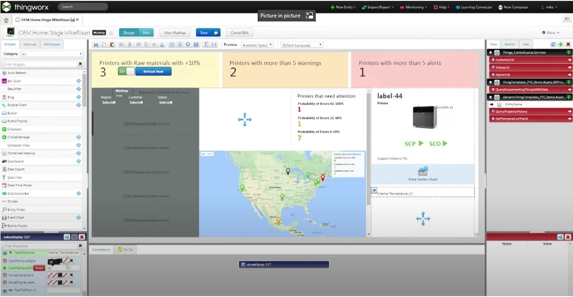Click the blue move icon next to Bar Chart
Viewport: 573px width, 297px height.
(78, 81)
